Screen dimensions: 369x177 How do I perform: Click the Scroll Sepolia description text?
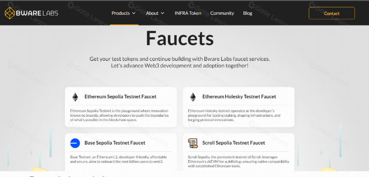[239, 162]
